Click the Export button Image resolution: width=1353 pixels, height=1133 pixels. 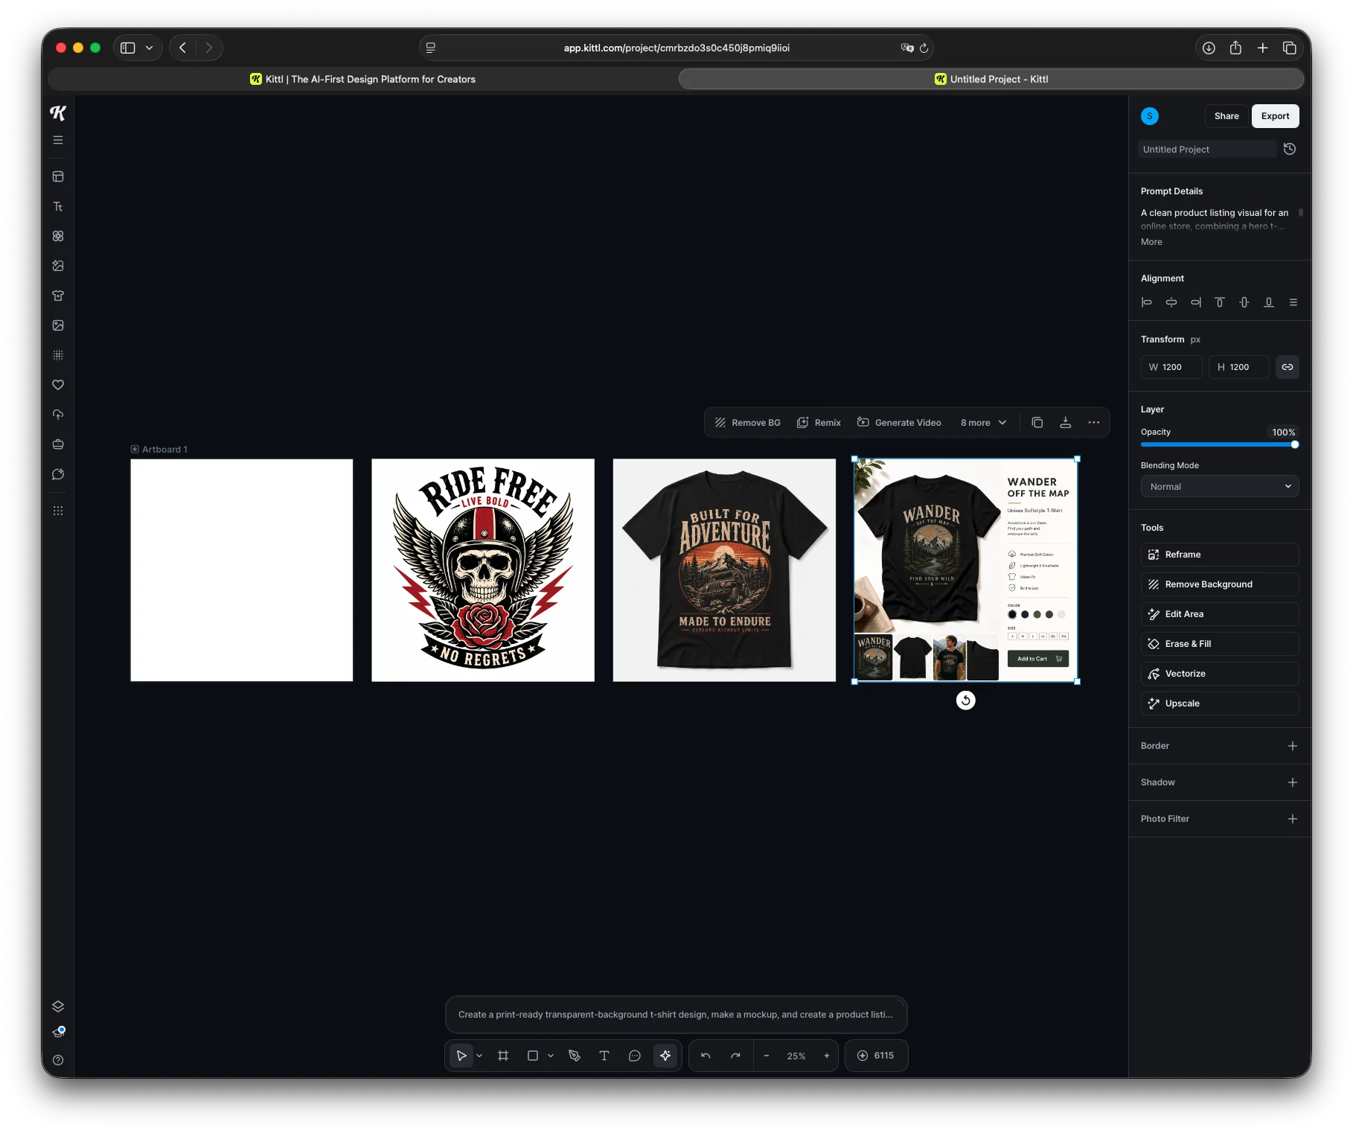[x=1275, y=116]
